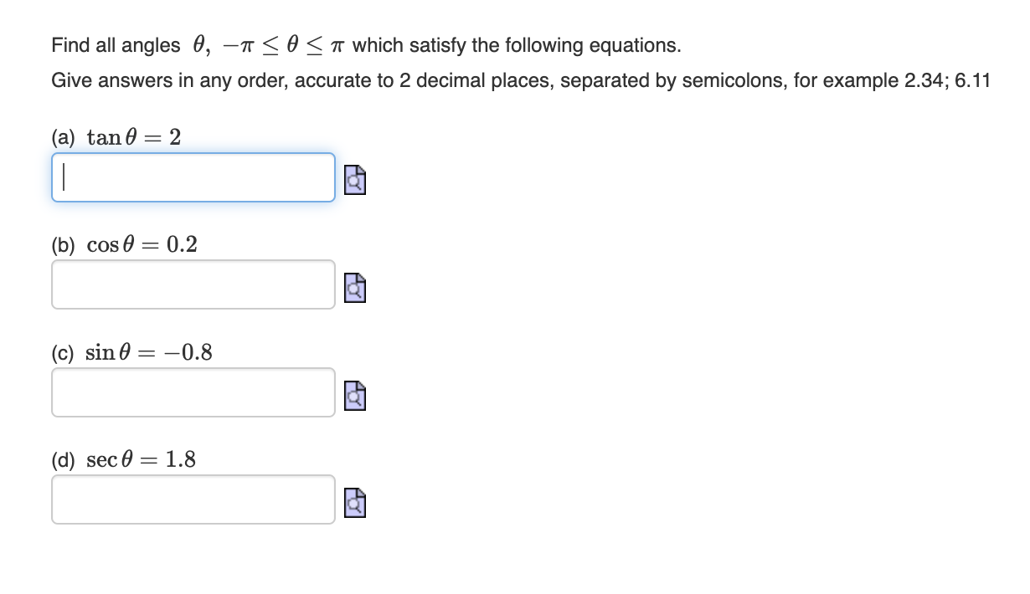Click the preview icon beside the tan θ answer box
Viewport: 1030px width, 594px height.
coord(353,179)
